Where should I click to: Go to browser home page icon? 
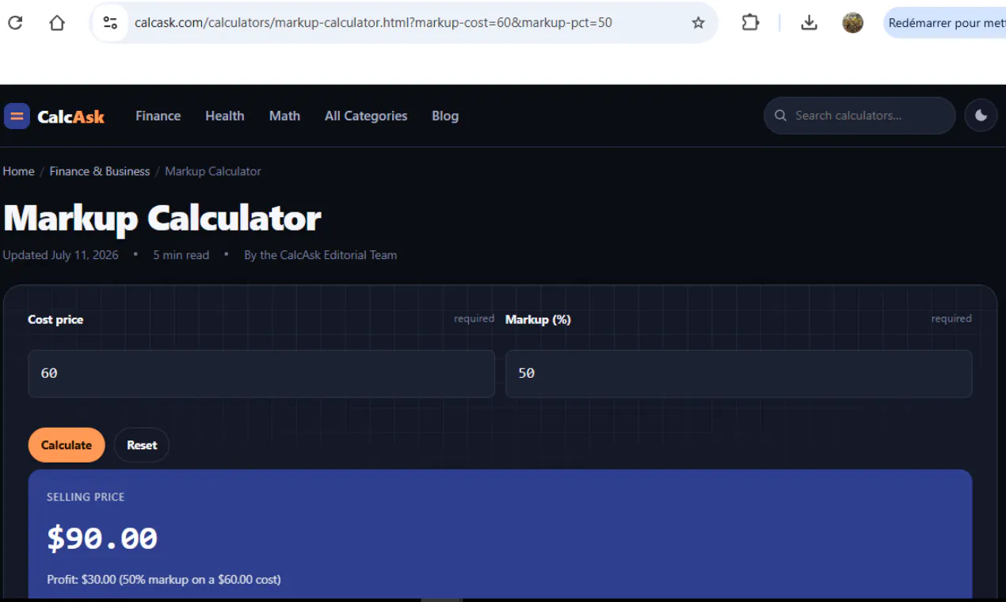tap(57, 23)
